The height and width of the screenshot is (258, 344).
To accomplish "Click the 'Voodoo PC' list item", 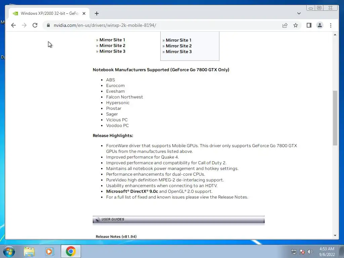I will click(117, 126).
